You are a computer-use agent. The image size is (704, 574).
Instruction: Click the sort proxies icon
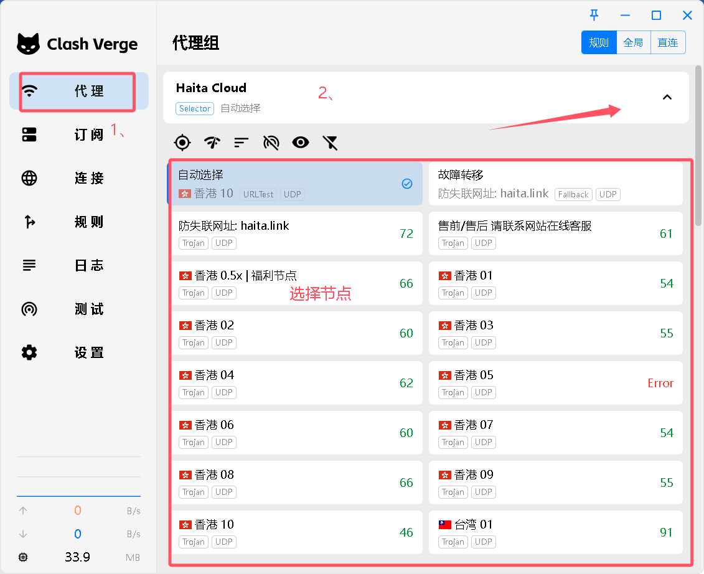coord(241,143)
